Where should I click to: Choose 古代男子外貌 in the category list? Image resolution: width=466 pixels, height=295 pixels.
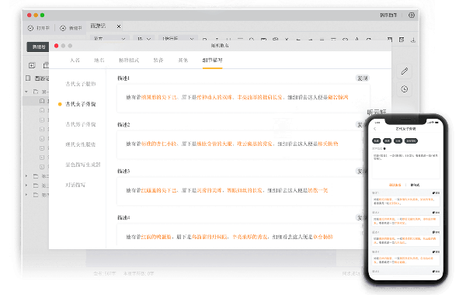click(x=81, y=124)
